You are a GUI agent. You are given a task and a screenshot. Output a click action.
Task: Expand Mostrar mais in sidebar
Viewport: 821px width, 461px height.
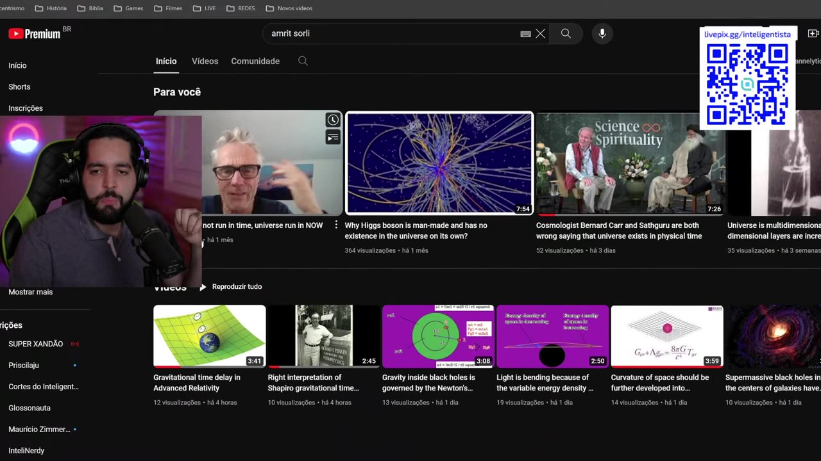click(x=30, y=292)
